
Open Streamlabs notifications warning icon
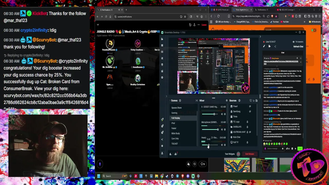click(176, 154)
